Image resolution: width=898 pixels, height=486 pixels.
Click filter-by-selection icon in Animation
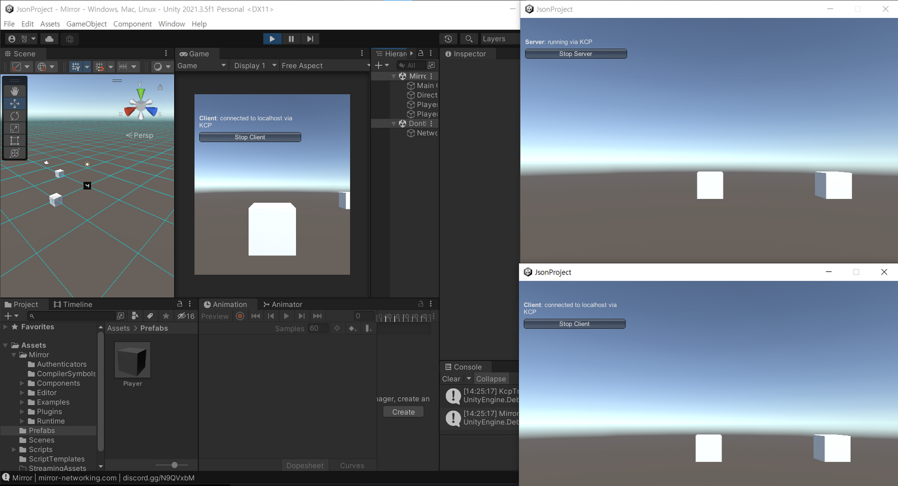[337, 328]
